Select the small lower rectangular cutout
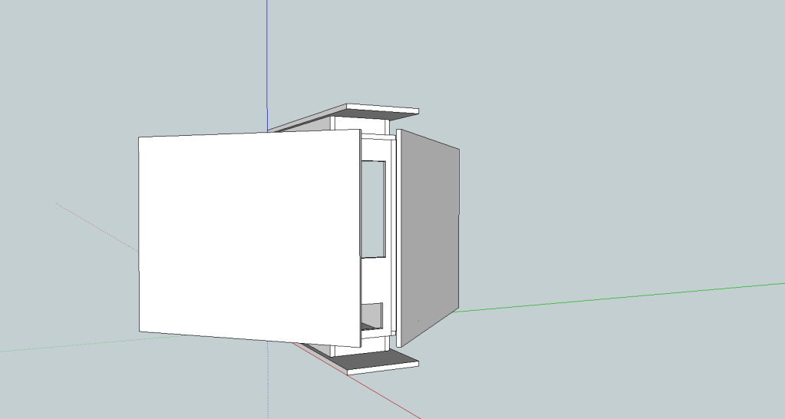Image resolution: width=785 pixels, height=419 pixels. 372,316
